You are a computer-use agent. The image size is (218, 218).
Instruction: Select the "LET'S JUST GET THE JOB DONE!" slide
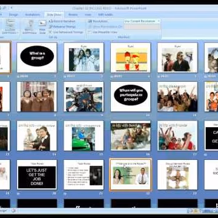click(x=37, y=174)
